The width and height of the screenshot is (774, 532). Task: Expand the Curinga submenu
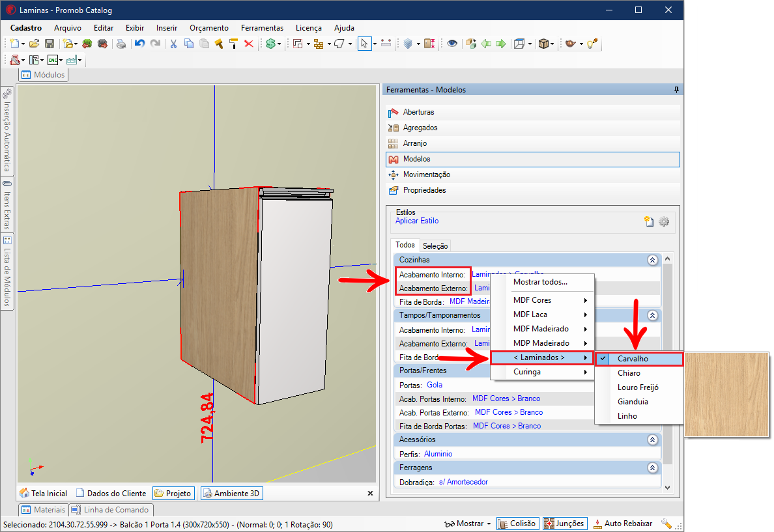(543, 372)
